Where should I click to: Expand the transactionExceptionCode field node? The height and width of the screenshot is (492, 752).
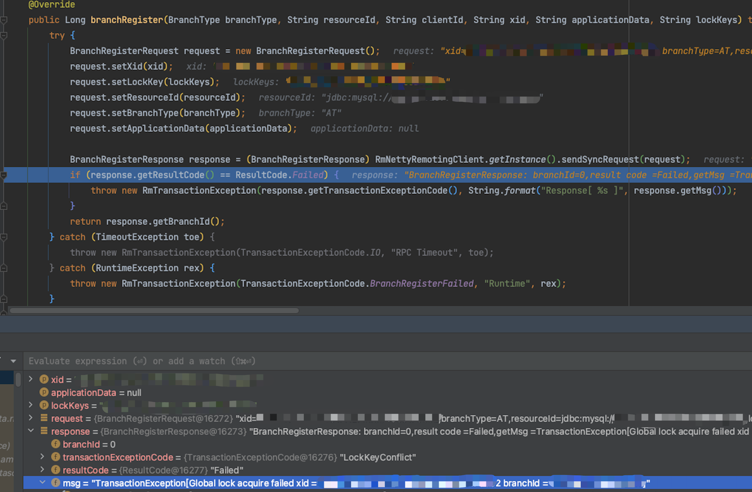[x=42, y=457]
